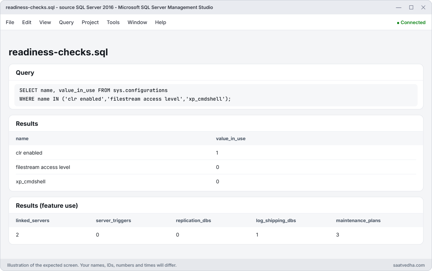Image resolution: width=432 pixels, height=271 pixels.
Task: Select the name column header
Action: [22, 138]
